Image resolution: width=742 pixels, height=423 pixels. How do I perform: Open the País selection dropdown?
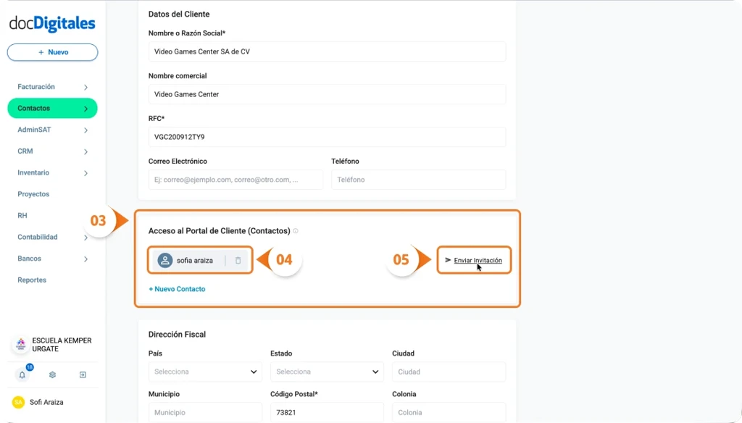point(205,372)
